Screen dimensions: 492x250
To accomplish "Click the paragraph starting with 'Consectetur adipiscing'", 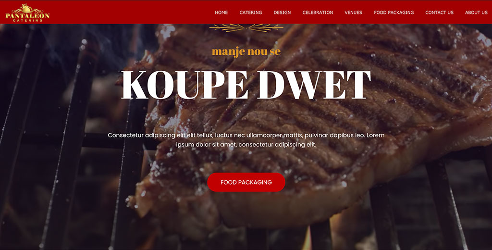I will [246, 140].
